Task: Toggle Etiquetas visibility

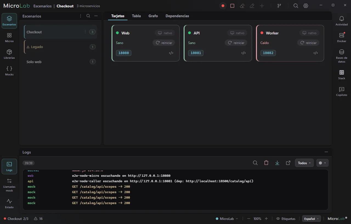Action: coord(286,219)
